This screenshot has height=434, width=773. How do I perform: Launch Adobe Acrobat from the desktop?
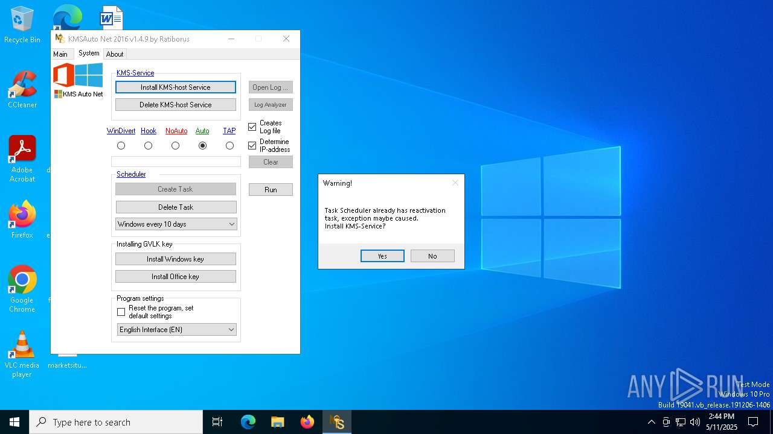[22, 159]
